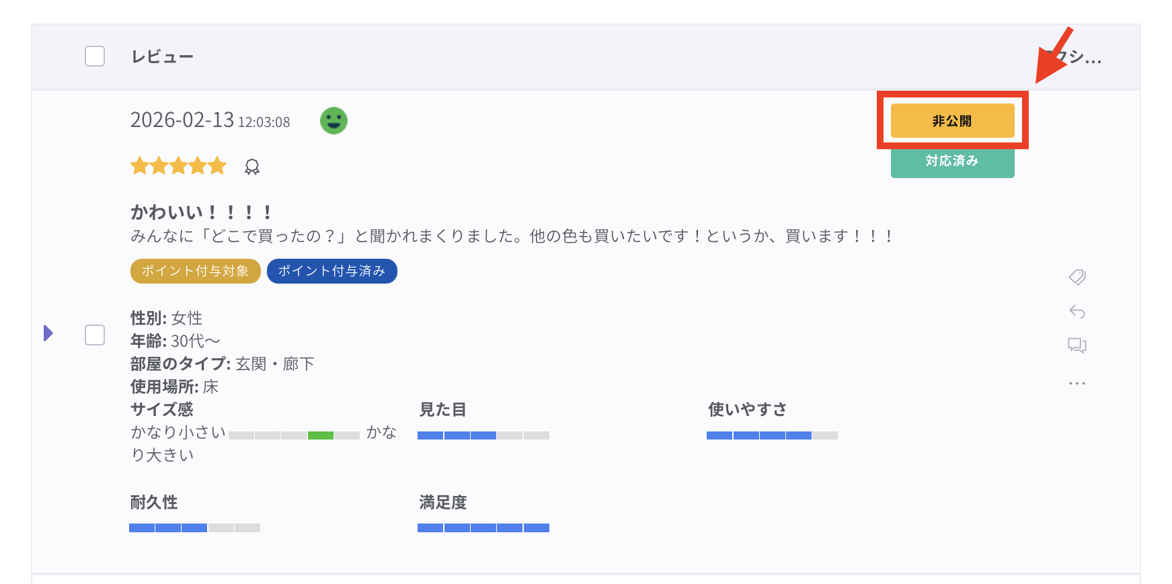1172x584 pixels.
Task: Click the ポイント付与対象 tag
Action: (195, 272)
